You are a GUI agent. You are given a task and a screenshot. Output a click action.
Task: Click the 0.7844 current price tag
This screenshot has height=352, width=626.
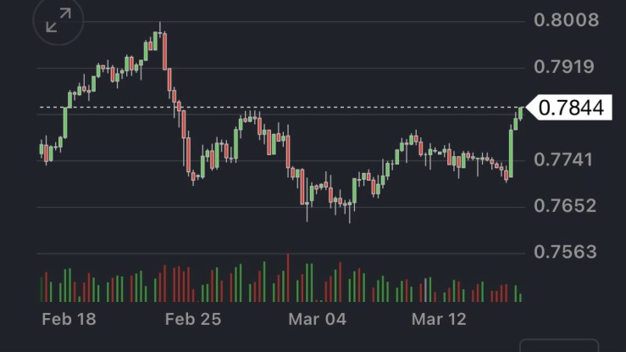(570, 108)
